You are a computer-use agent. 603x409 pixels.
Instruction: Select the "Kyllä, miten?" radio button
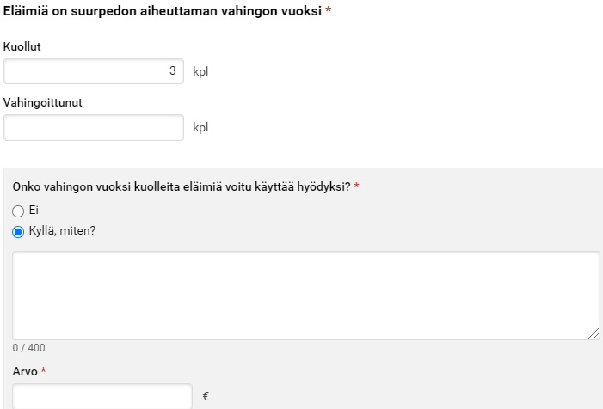pyautogui.click(x=18, y=231)
